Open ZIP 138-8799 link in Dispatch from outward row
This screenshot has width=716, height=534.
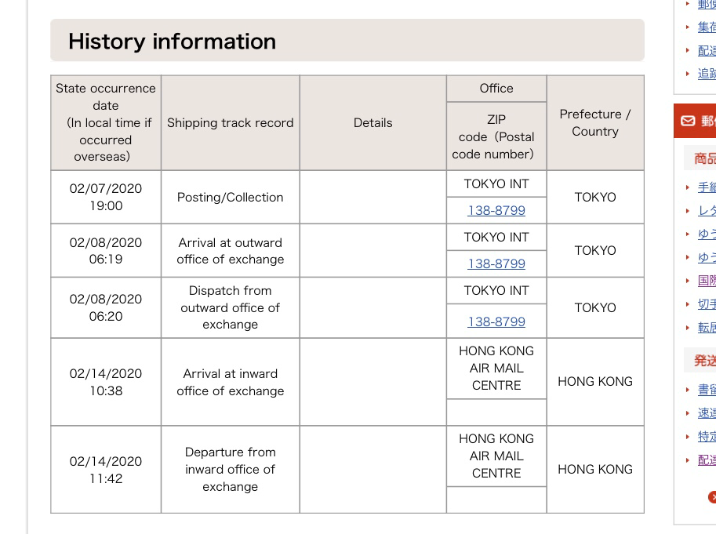click(x=496, y=321)
